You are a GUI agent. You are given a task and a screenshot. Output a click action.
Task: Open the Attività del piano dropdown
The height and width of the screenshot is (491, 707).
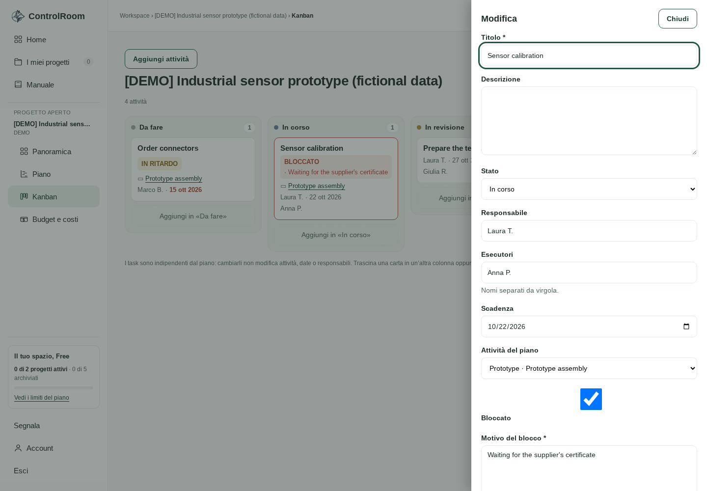tap(589, 368)
